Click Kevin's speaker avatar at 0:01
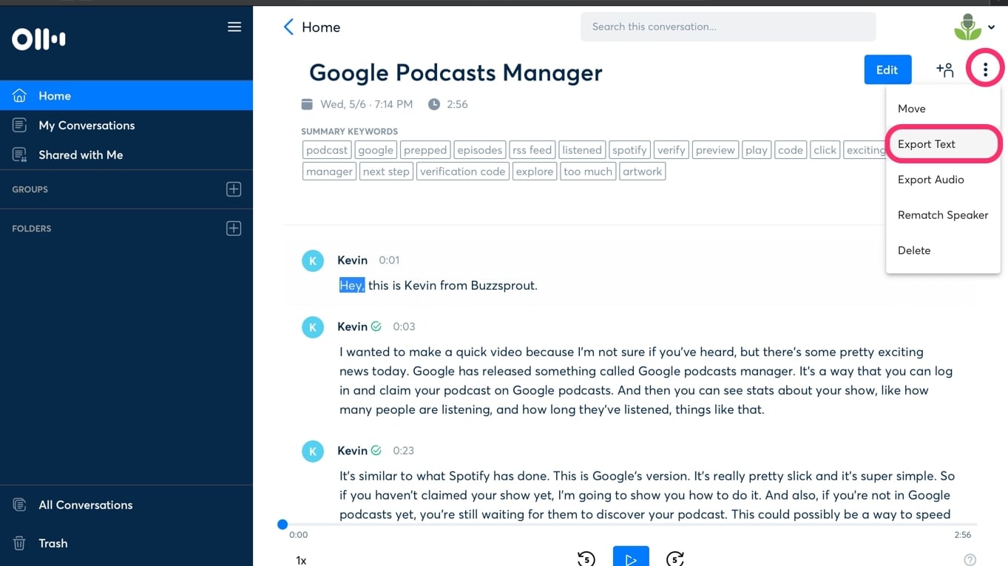The image size is (1008, 566). [x=313, y=261]
